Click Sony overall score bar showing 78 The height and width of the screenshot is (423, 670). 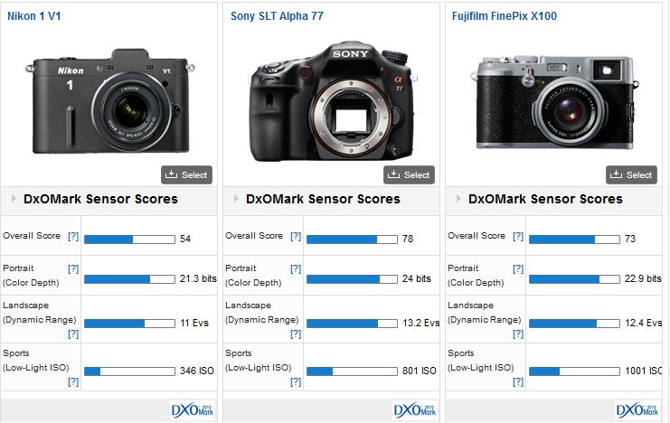[352, 240]
